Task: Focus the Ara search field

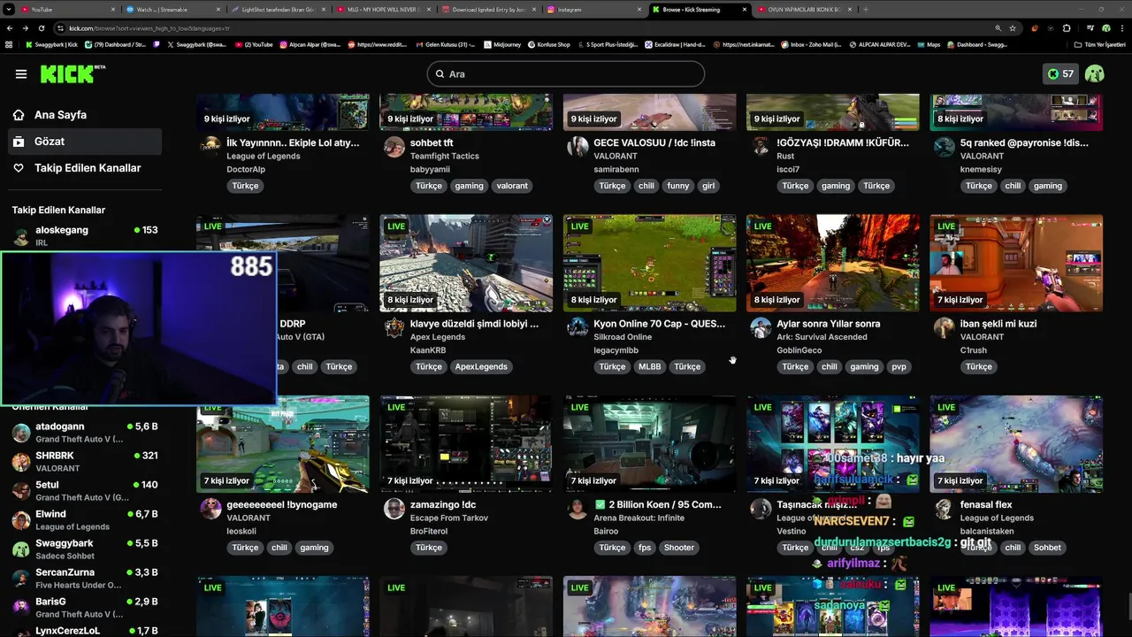Action: point(566,74)
